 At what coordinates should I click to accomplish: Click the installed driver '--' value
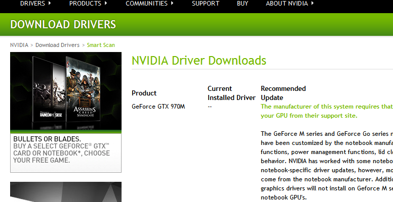point(210,107)
